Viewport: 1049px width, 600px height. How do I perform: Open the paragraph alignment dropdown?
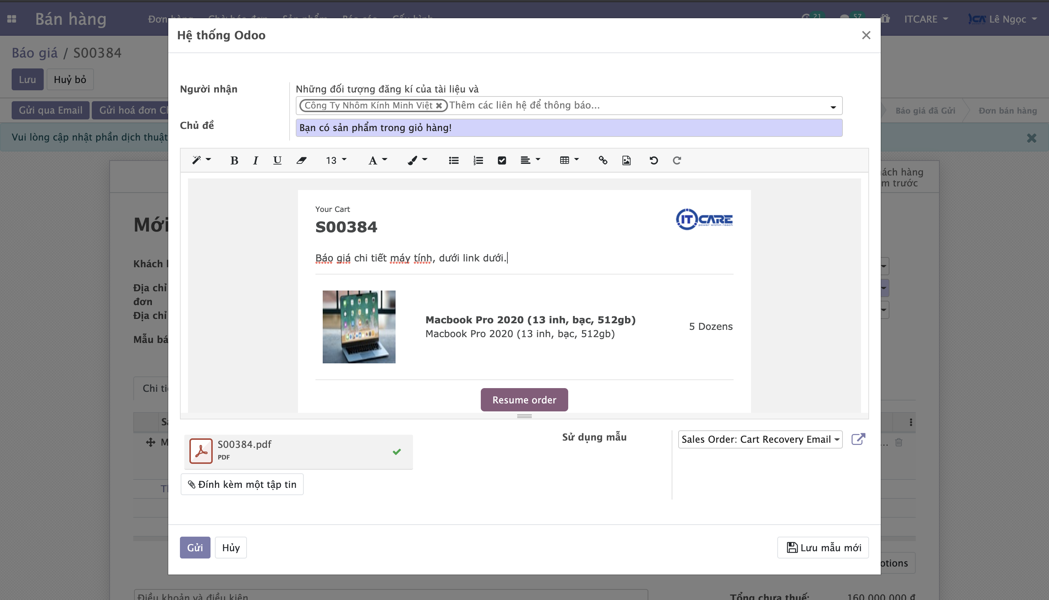point(530,160)
